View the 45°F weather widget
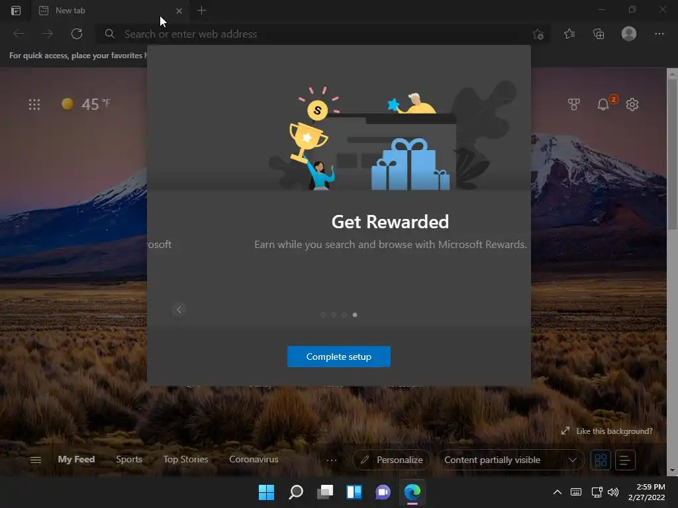The height and width of the screenshot is (508, 678). tap(85, 104)
